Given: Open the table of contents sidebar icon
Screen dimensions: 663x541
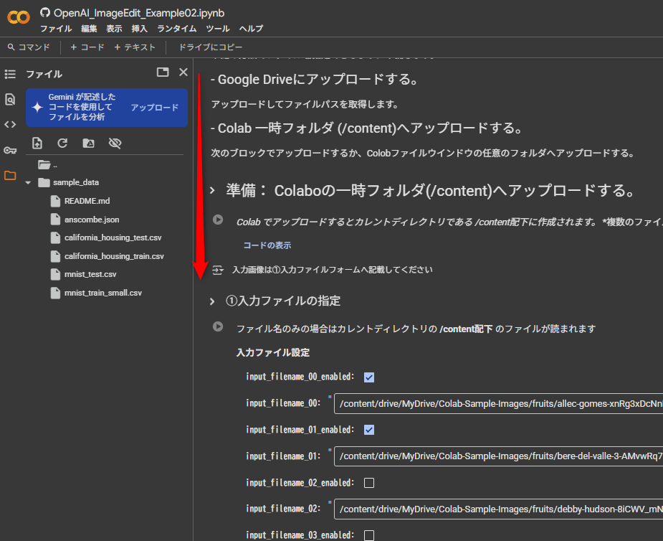Looking at the screenshot, I should tap(10, 75).
